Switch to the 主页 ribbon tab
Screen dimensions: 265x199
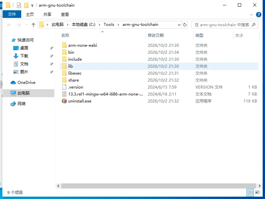pyautogui.click(x=30, y=14)
